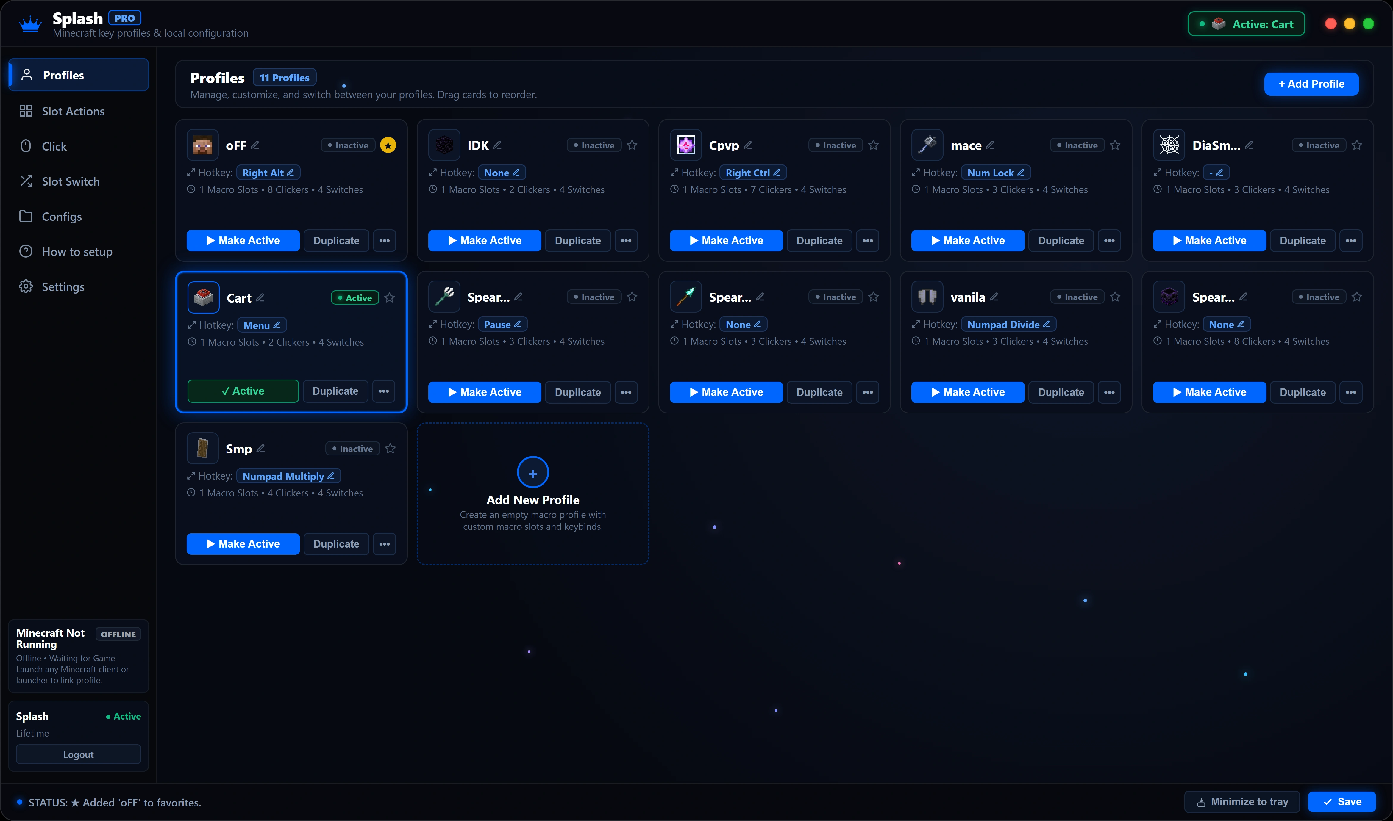This screenshot has width=1393, height=821.
Task: Click the Splash crown logo
Action: (30, 24)
